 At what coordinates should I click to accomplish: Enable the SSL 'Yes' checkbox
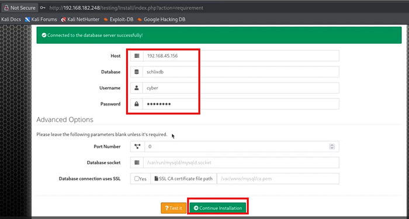pos(137,179)
